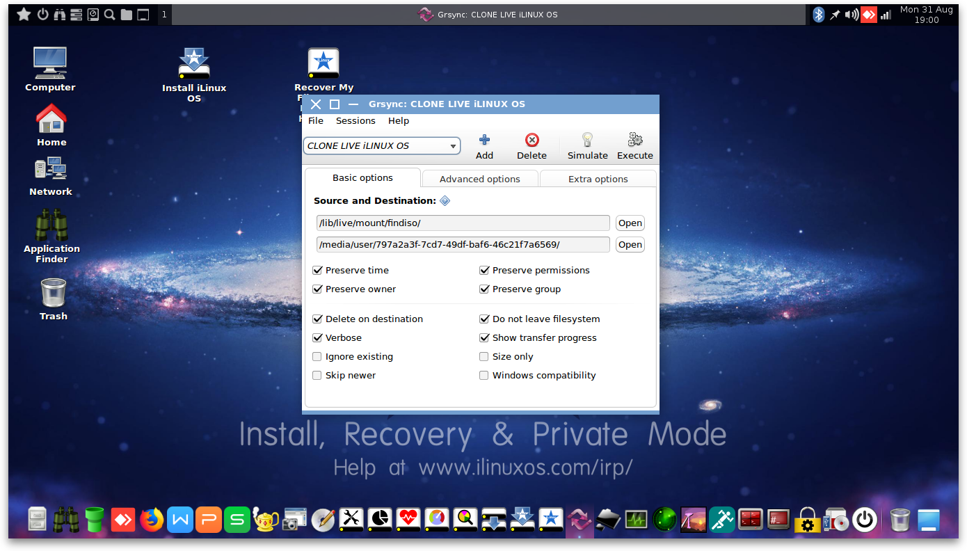Open the Sessions menu
This screenshot has height=551, width=967.
click(x=355, y=120)
